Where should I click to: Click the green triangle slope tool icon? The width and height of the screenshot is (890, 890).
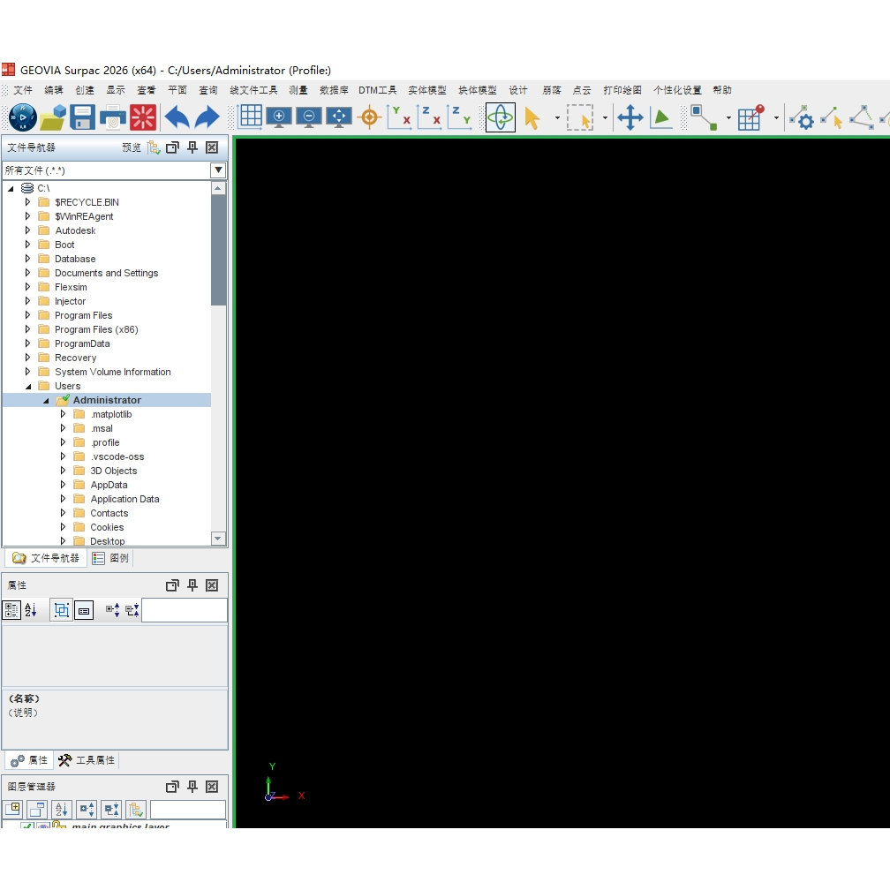coord(660,117)
